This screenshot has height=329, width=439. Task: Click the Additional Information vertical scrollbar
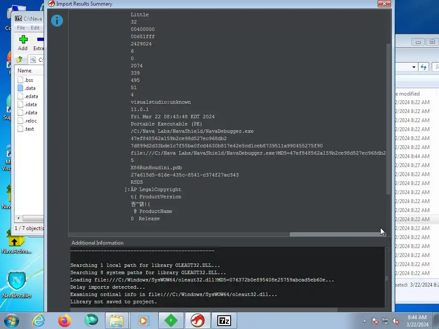coord(387,278)
